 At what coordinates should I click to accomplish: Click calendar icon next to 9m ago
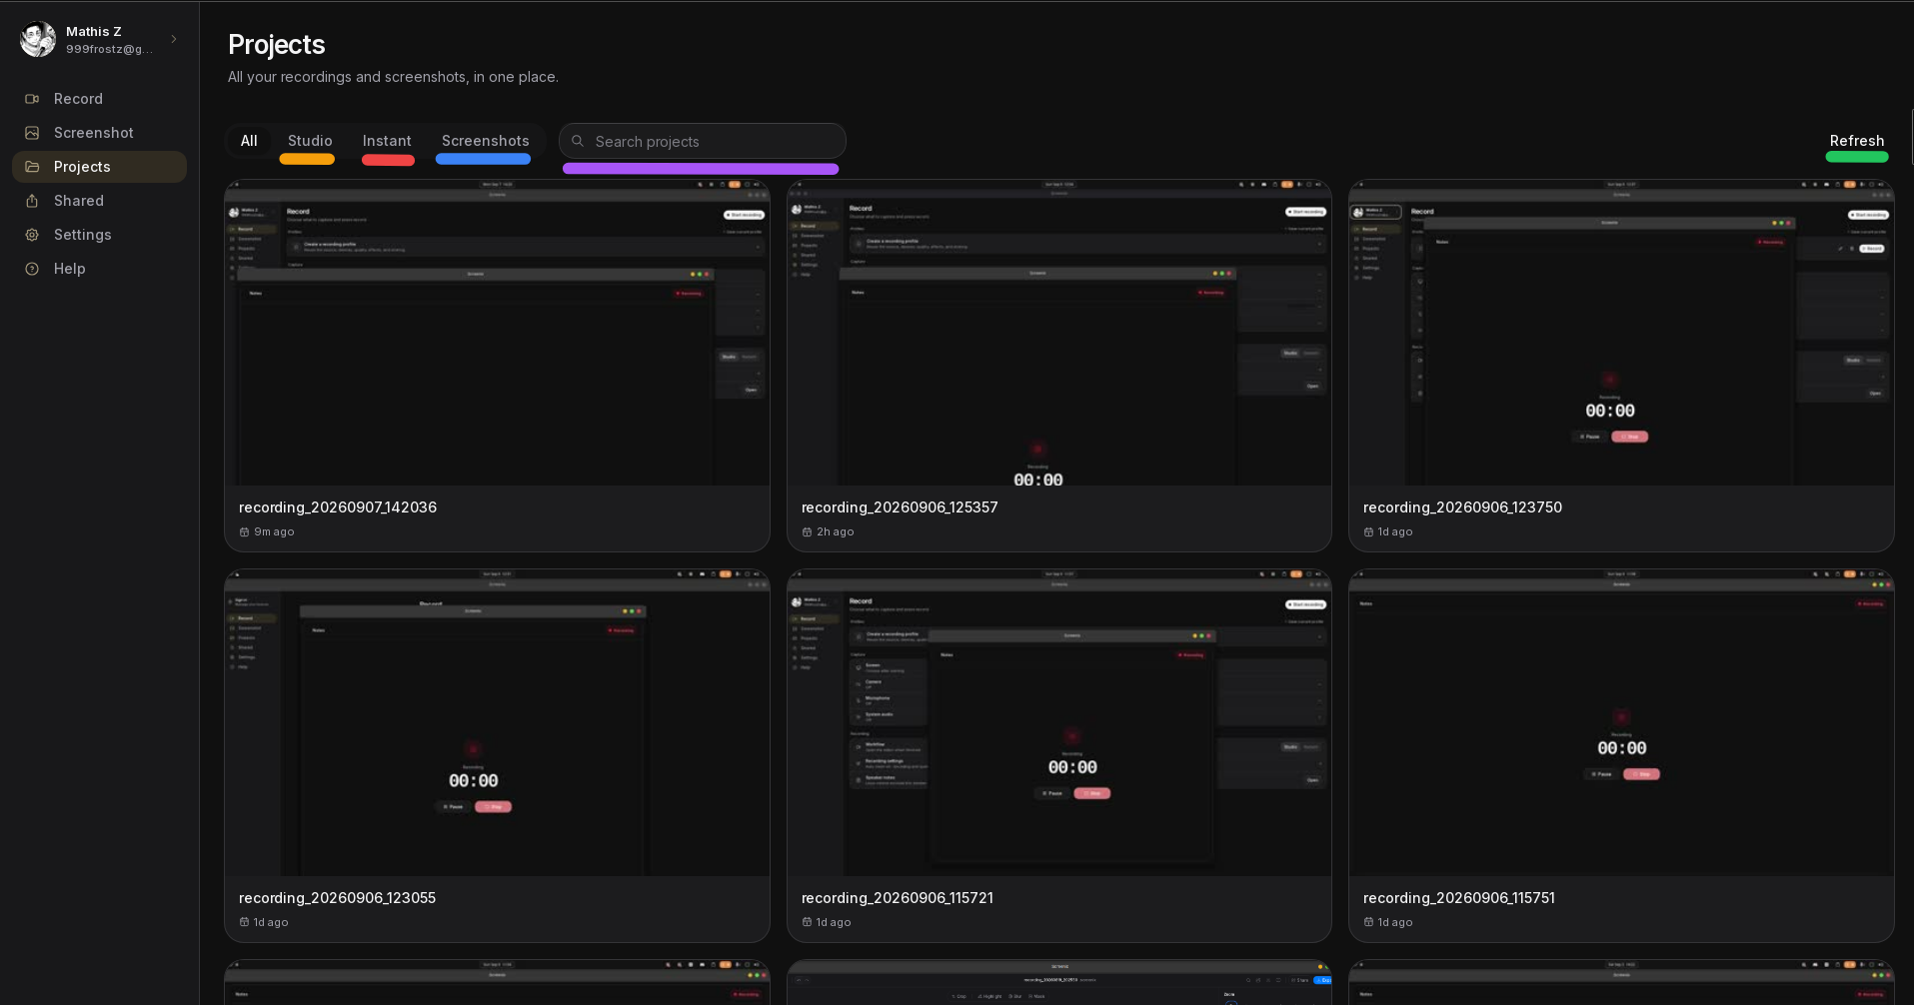244,532
